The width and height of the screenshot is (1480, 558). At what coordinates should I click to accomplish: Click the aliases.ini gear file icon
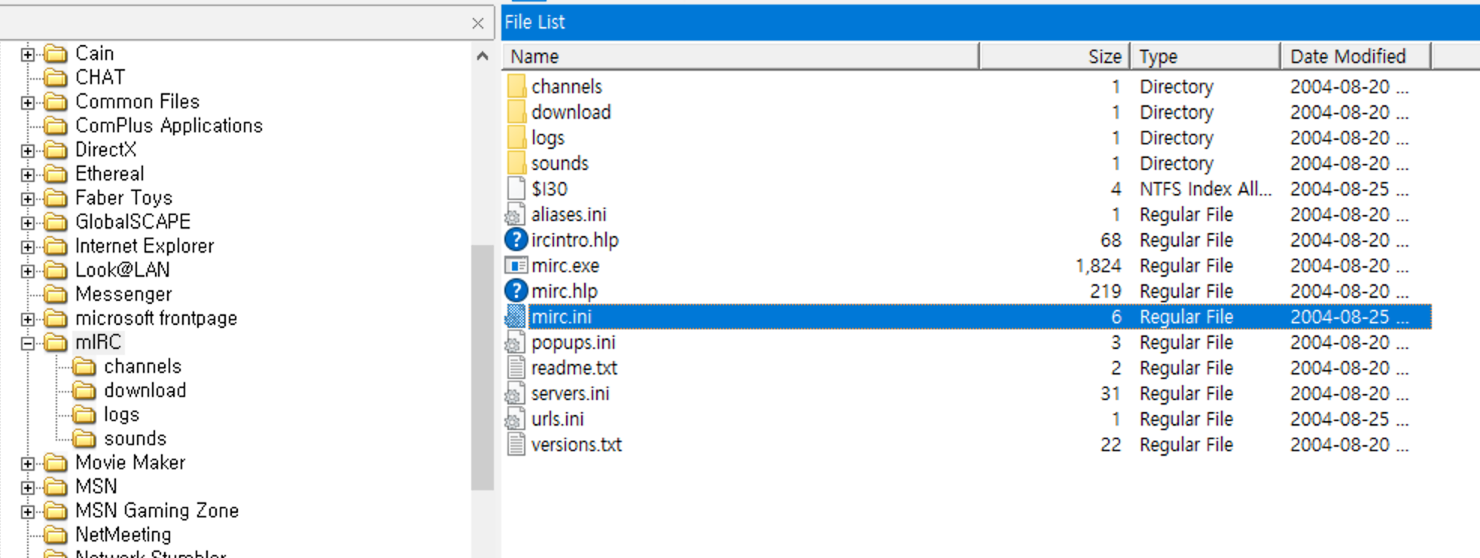coord(515,214)
